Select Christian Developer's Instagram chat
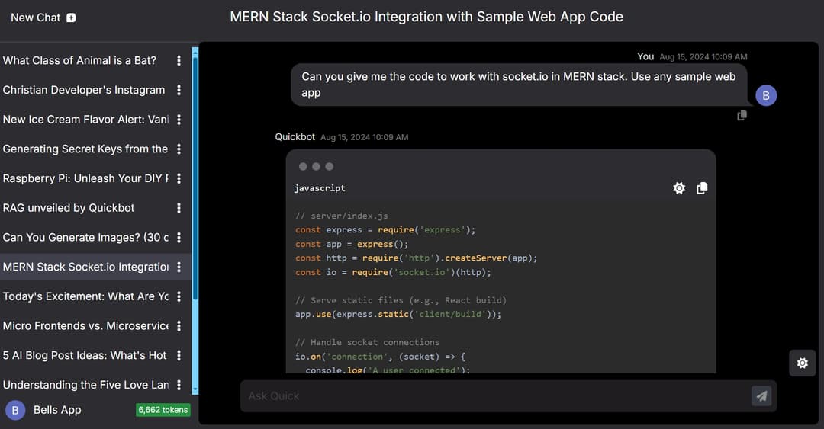824x429 pixels. point(84,90)
